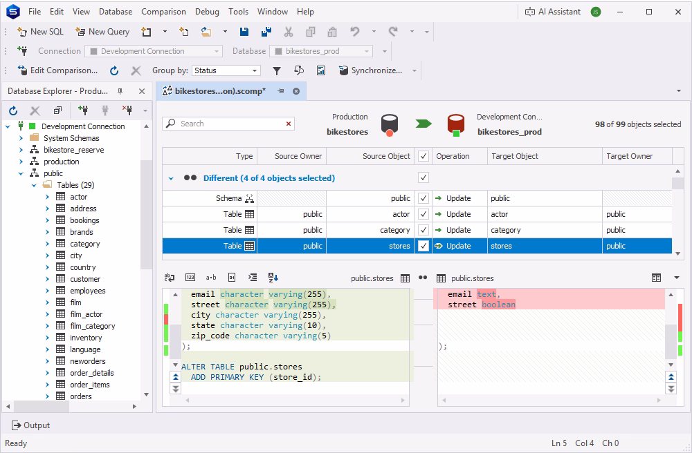The image size is (692, 453).
Task: Click the New Query toolbar button
Action: click(x=102, y=32)
